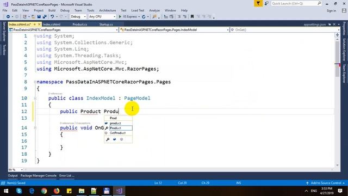Pin the Index.cshtml.cs tab
The image size is (348, 196).
(35, 24)
